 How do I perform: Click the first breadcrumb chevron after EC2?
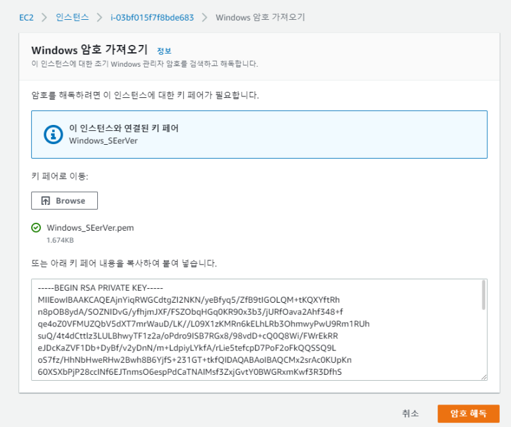pyautogui.click(x=44, y=17)
